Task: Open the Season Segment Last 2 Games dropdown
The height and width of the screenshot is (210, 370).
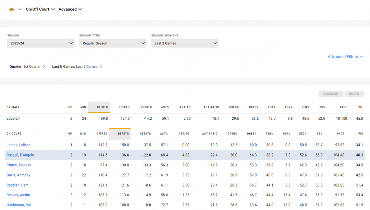Action: tap(185, 43)
